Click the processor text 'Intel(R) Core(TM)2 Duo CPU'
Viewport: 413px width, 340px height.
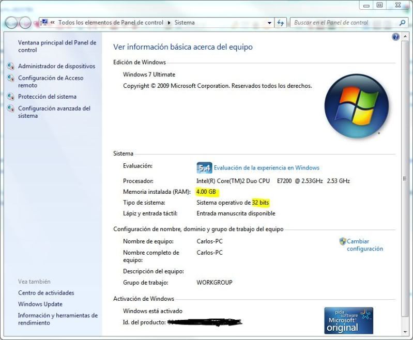tap(233, 181)
